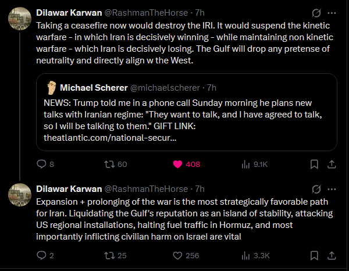This screenshot has width=349, height=271.
Task: Repost the first tweet with 60 reposts
Action: click(x=108, y=164)
